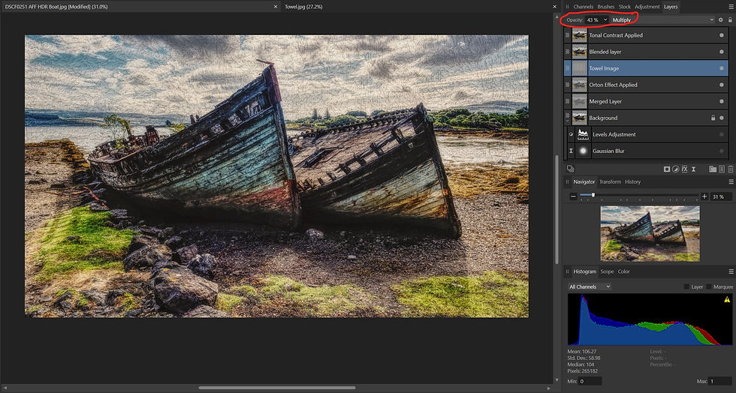Open the Histogram panel menu
Screen dimensions: 736x393
click(x=731, y=271)
